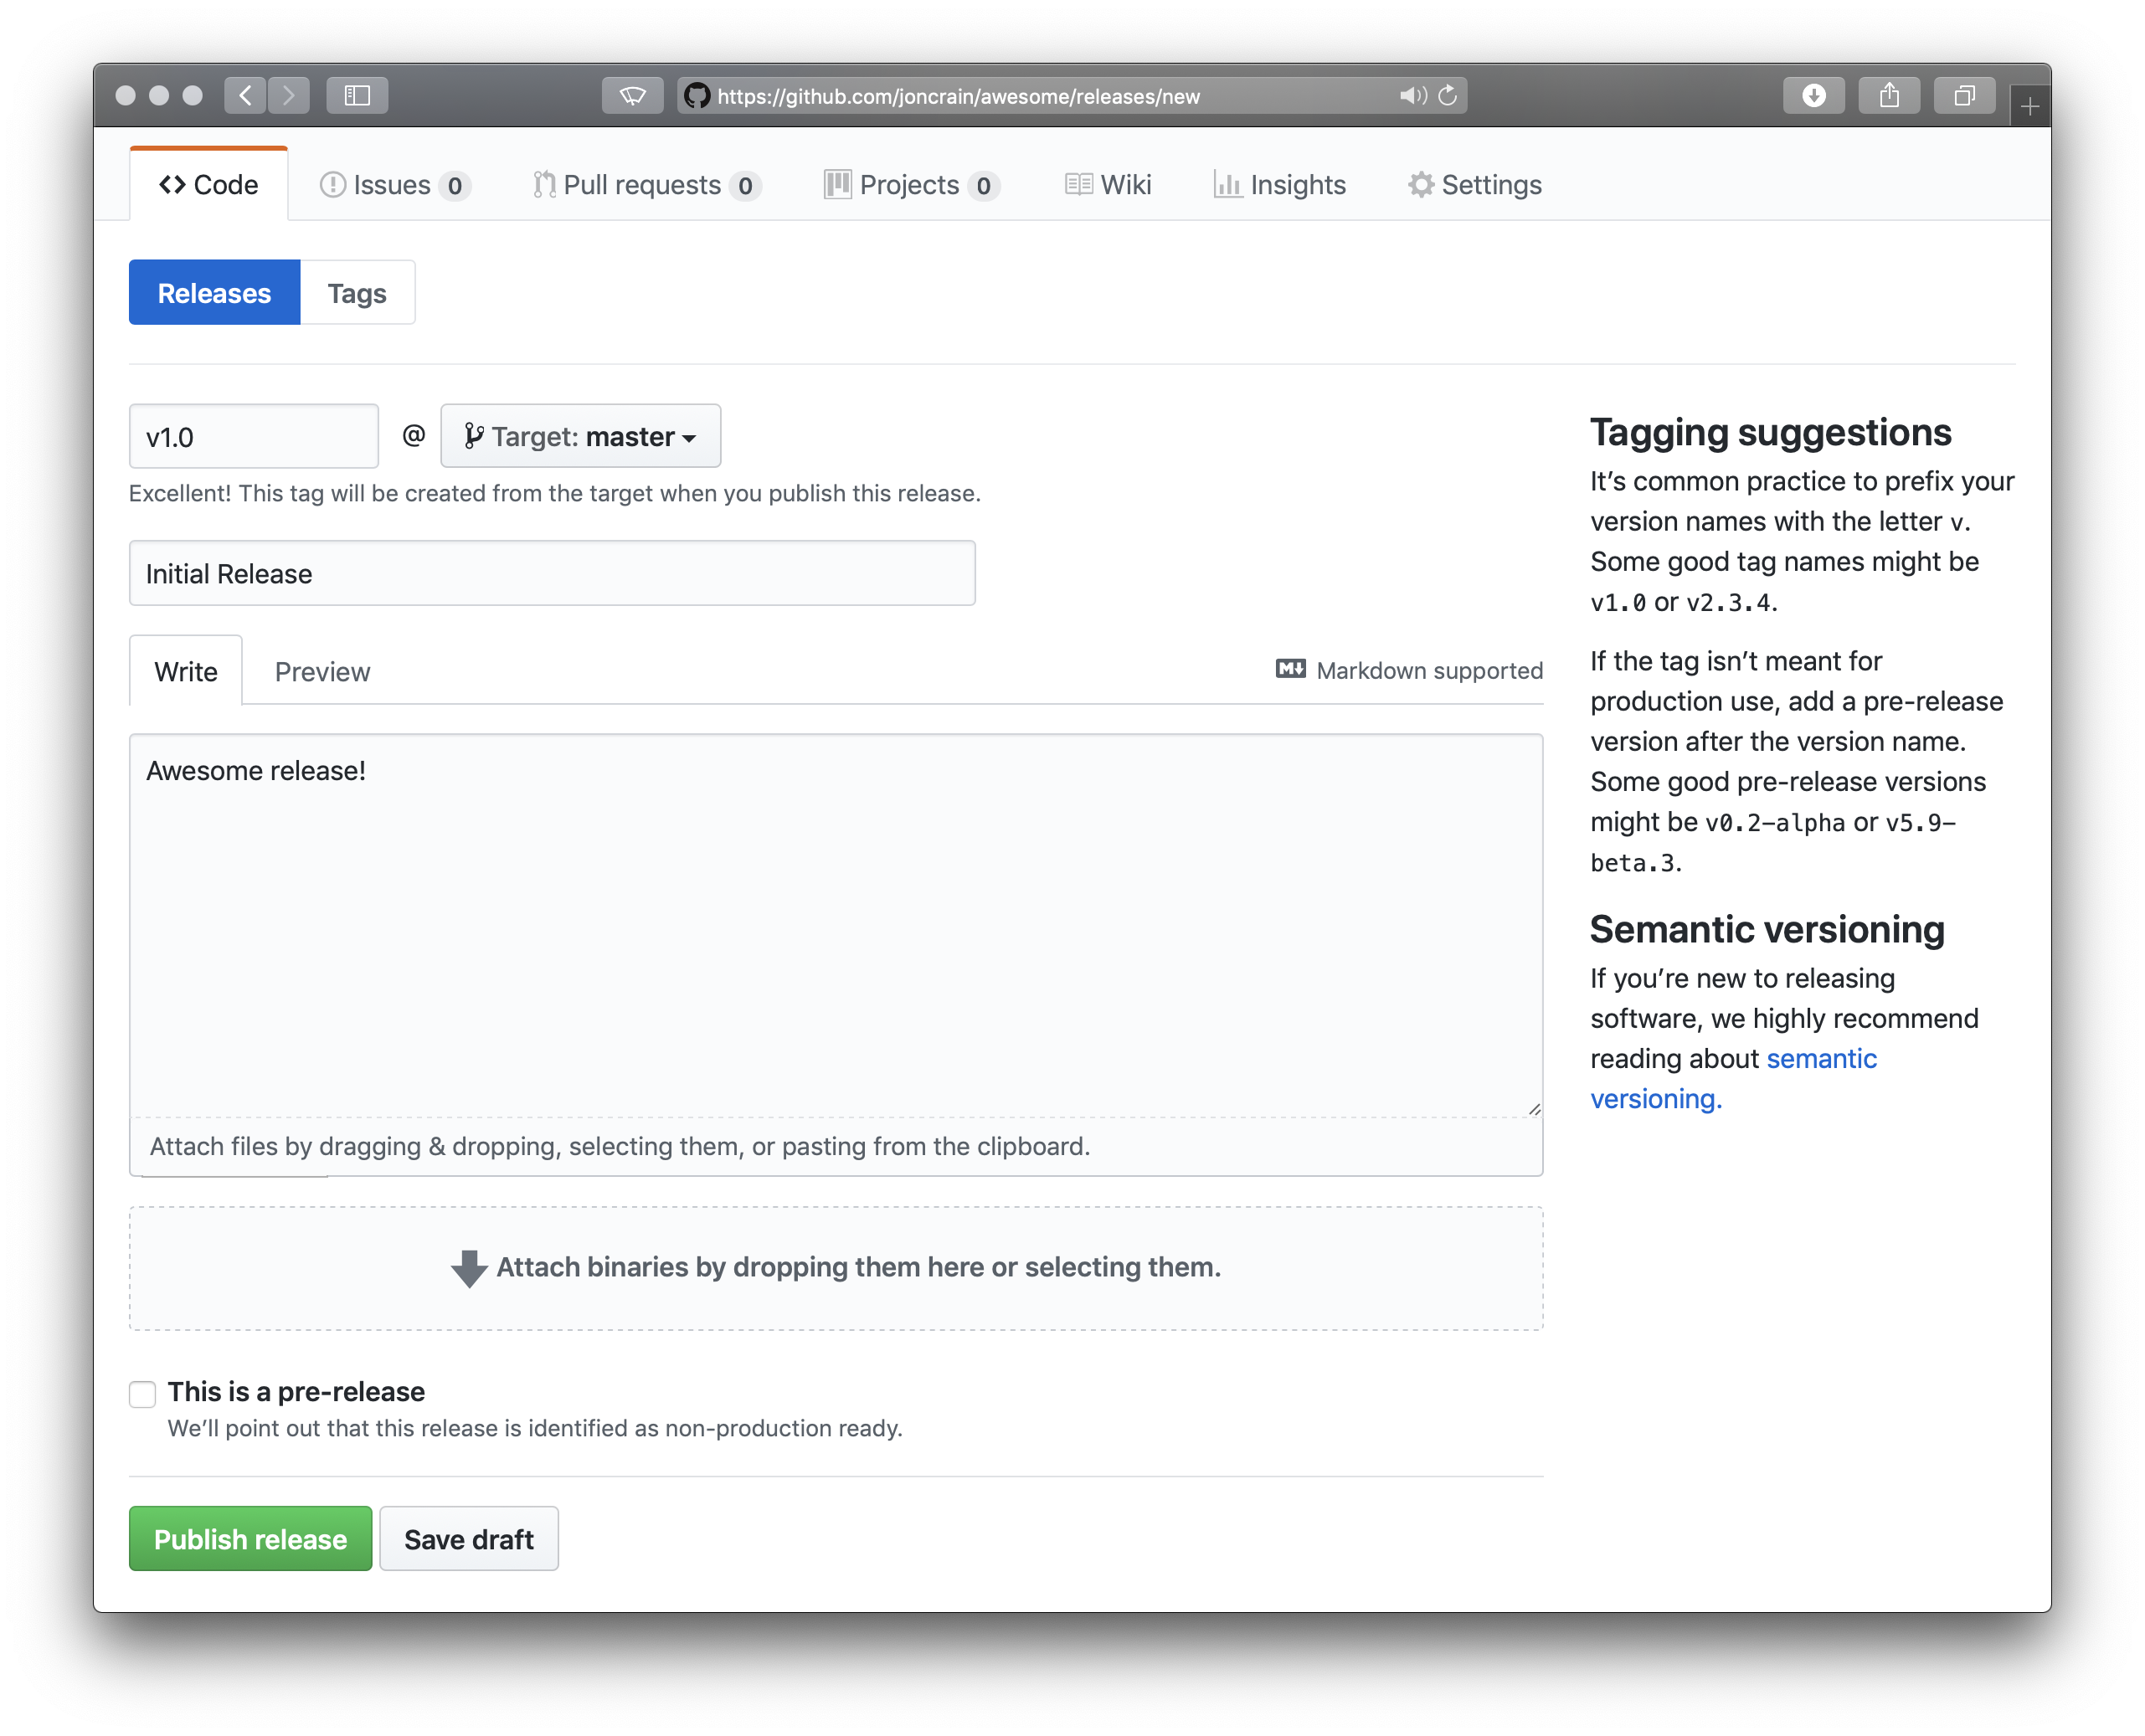
Task: Click the reload page icon
Action: (x=1447, y=96)
